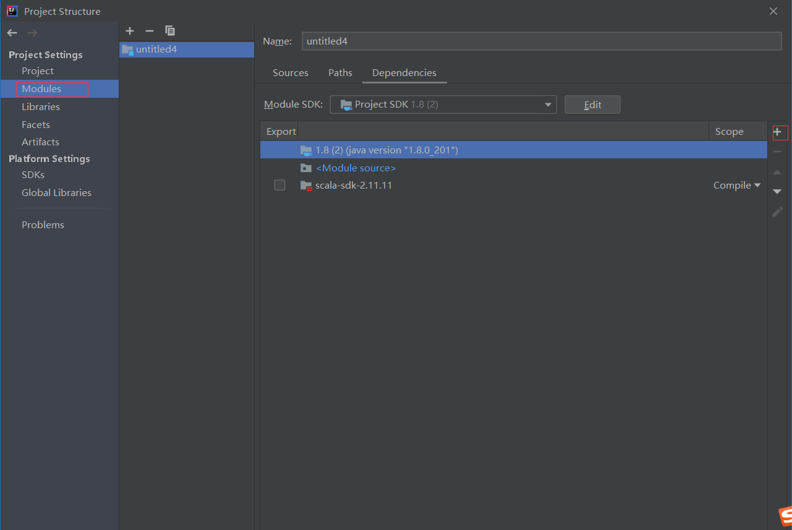
Task: Switch to the Paths tab
Action: click(340, 72)
